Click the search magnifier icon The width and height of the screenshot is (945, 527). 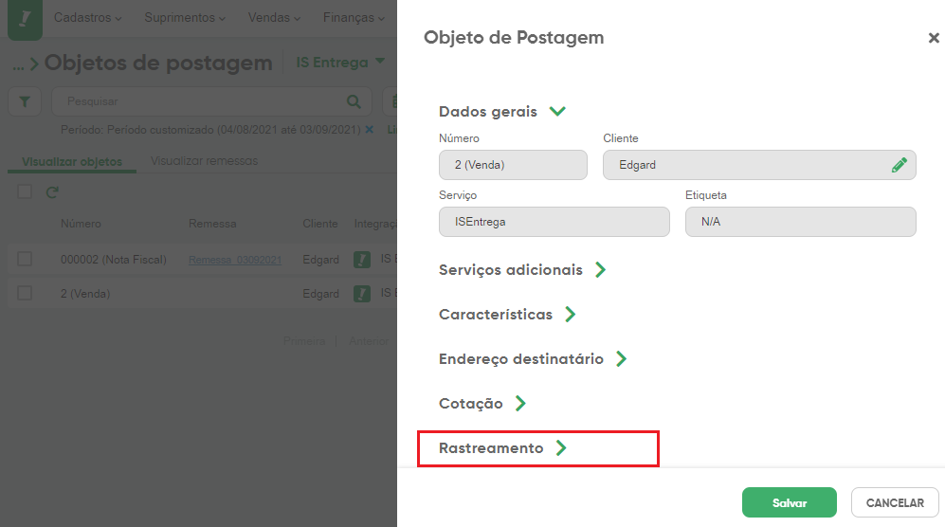(354, 101)
